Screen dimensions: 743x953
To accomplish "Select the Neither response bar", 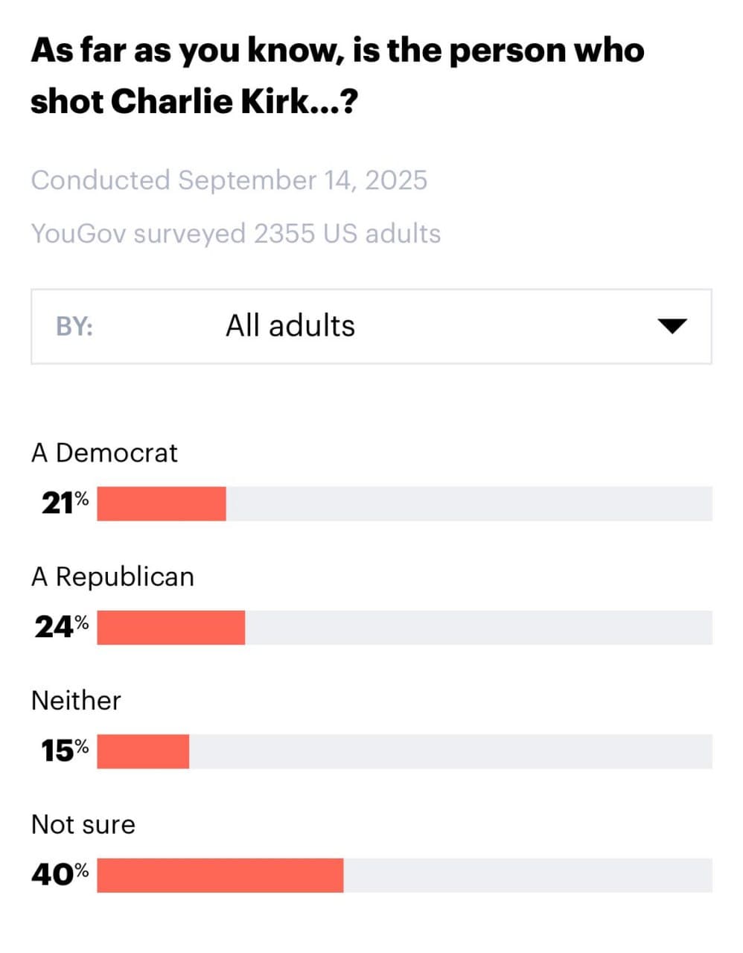I will pyautogui.click(x=143, y=750).
